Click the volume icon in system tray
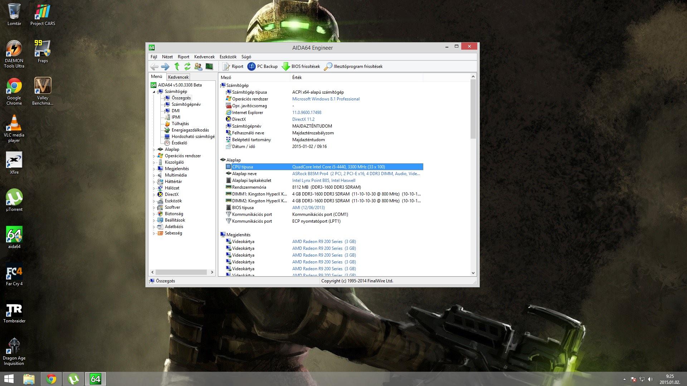 [x=650, y=379]
